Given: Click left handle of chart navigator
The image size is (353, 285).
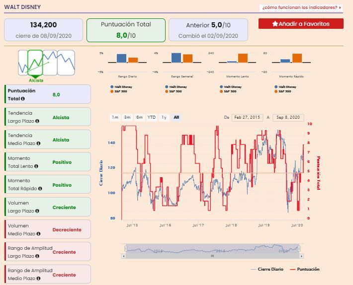Looking at the screenshot, I should click(x=126, y=248).
